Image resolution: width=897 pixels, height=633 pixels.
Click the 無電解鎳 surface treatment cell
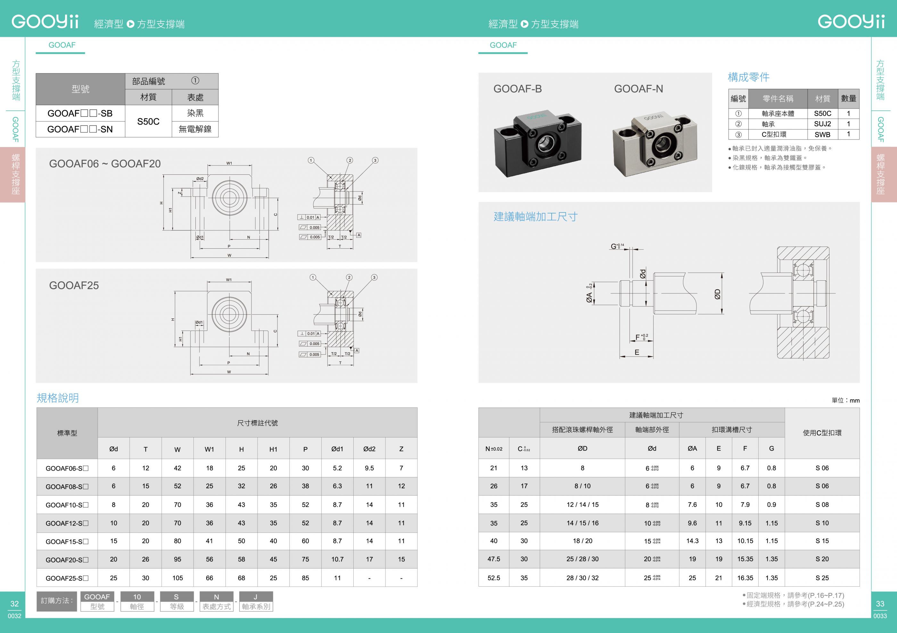point(195,129)
